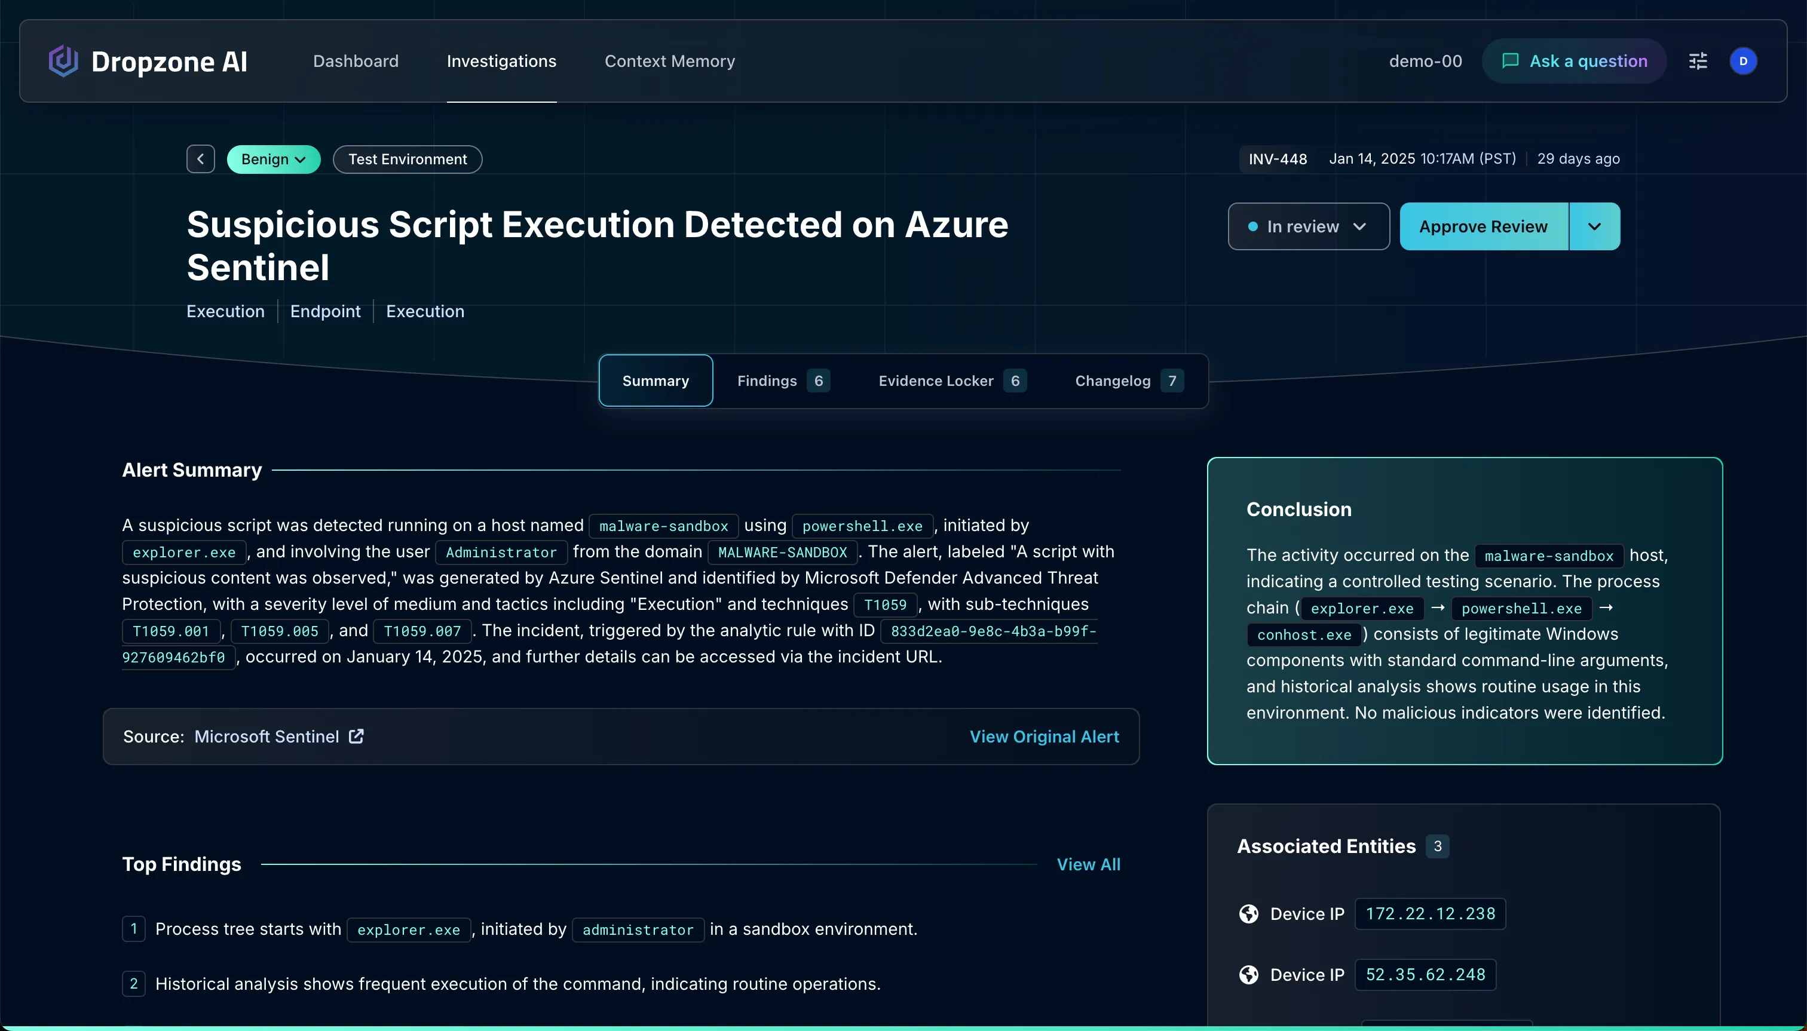Open the In review status dropdown
The width and height of the screenshot is (1807, 1031).
click(1307, 226)
